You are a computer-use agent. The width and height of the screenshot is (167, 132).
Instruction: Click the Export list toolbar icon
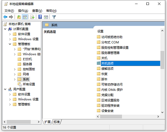click(x=32, y=17)
